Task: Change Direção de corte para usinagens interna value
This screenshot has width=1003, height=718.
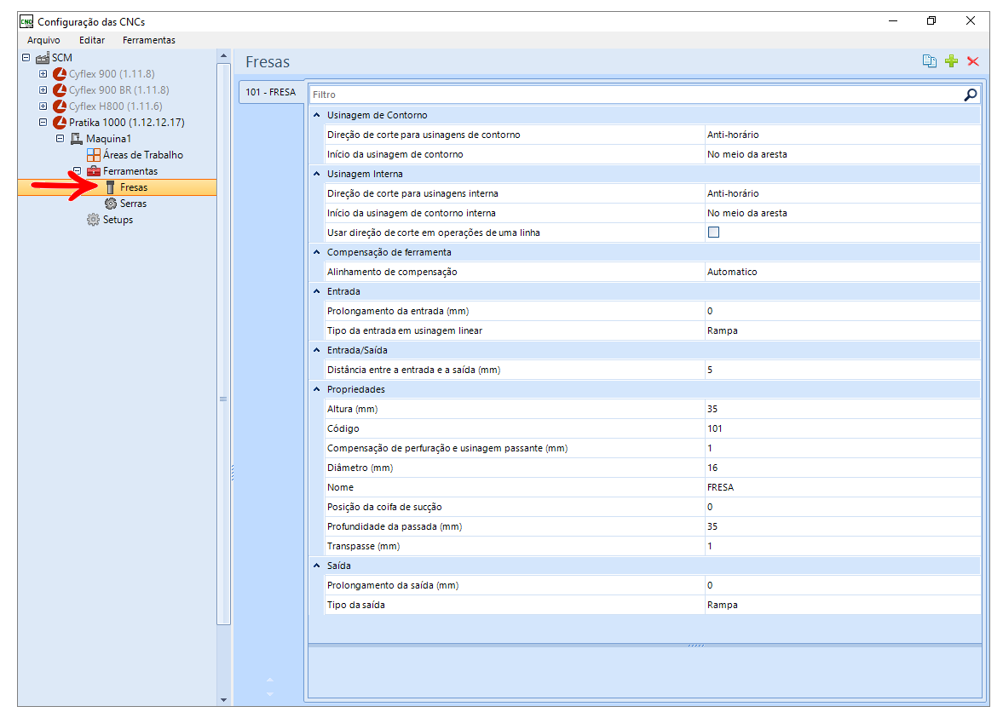Action: pyautogui.click(x=843, y=193)
